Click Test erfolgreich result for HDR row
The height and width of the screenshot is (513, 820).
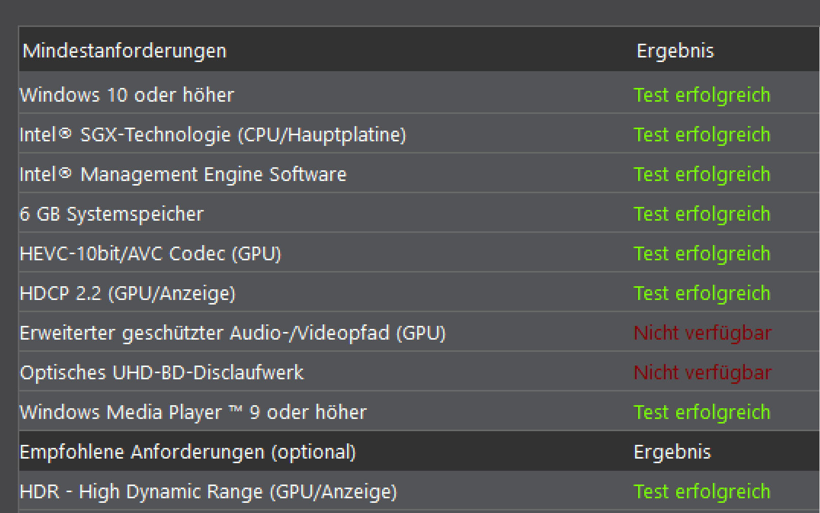pyautogui.click(x=702, y=492)
